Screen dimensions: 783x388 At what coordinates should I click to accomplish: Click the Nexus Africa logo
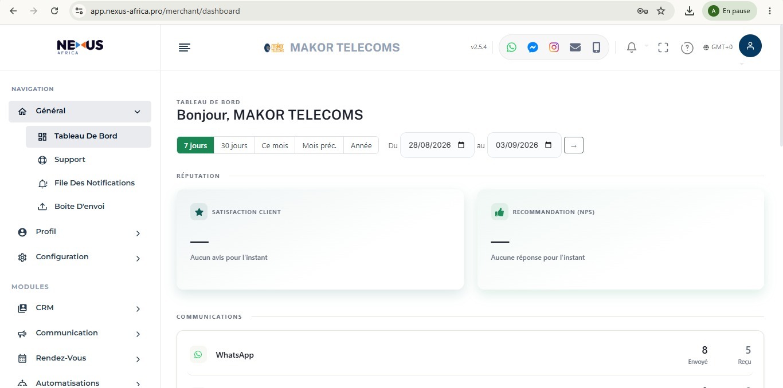click(x=80, y=47)
